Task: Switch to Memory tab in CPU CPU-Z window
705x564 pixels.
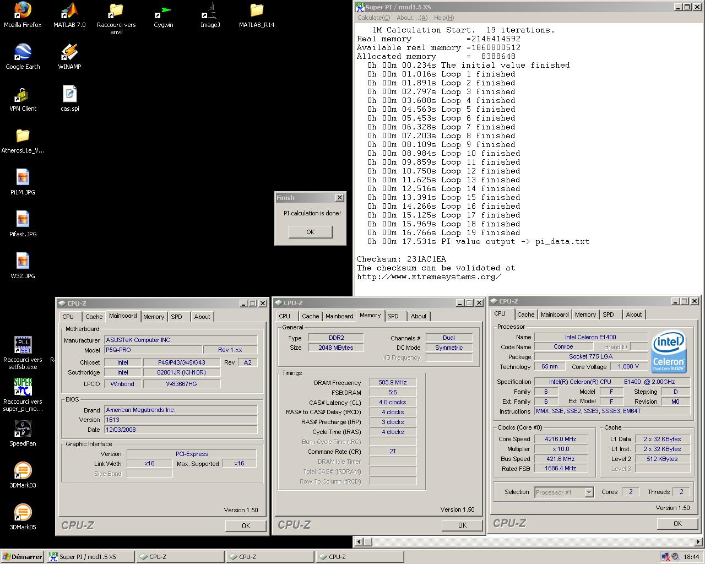Action: [585, 314]
